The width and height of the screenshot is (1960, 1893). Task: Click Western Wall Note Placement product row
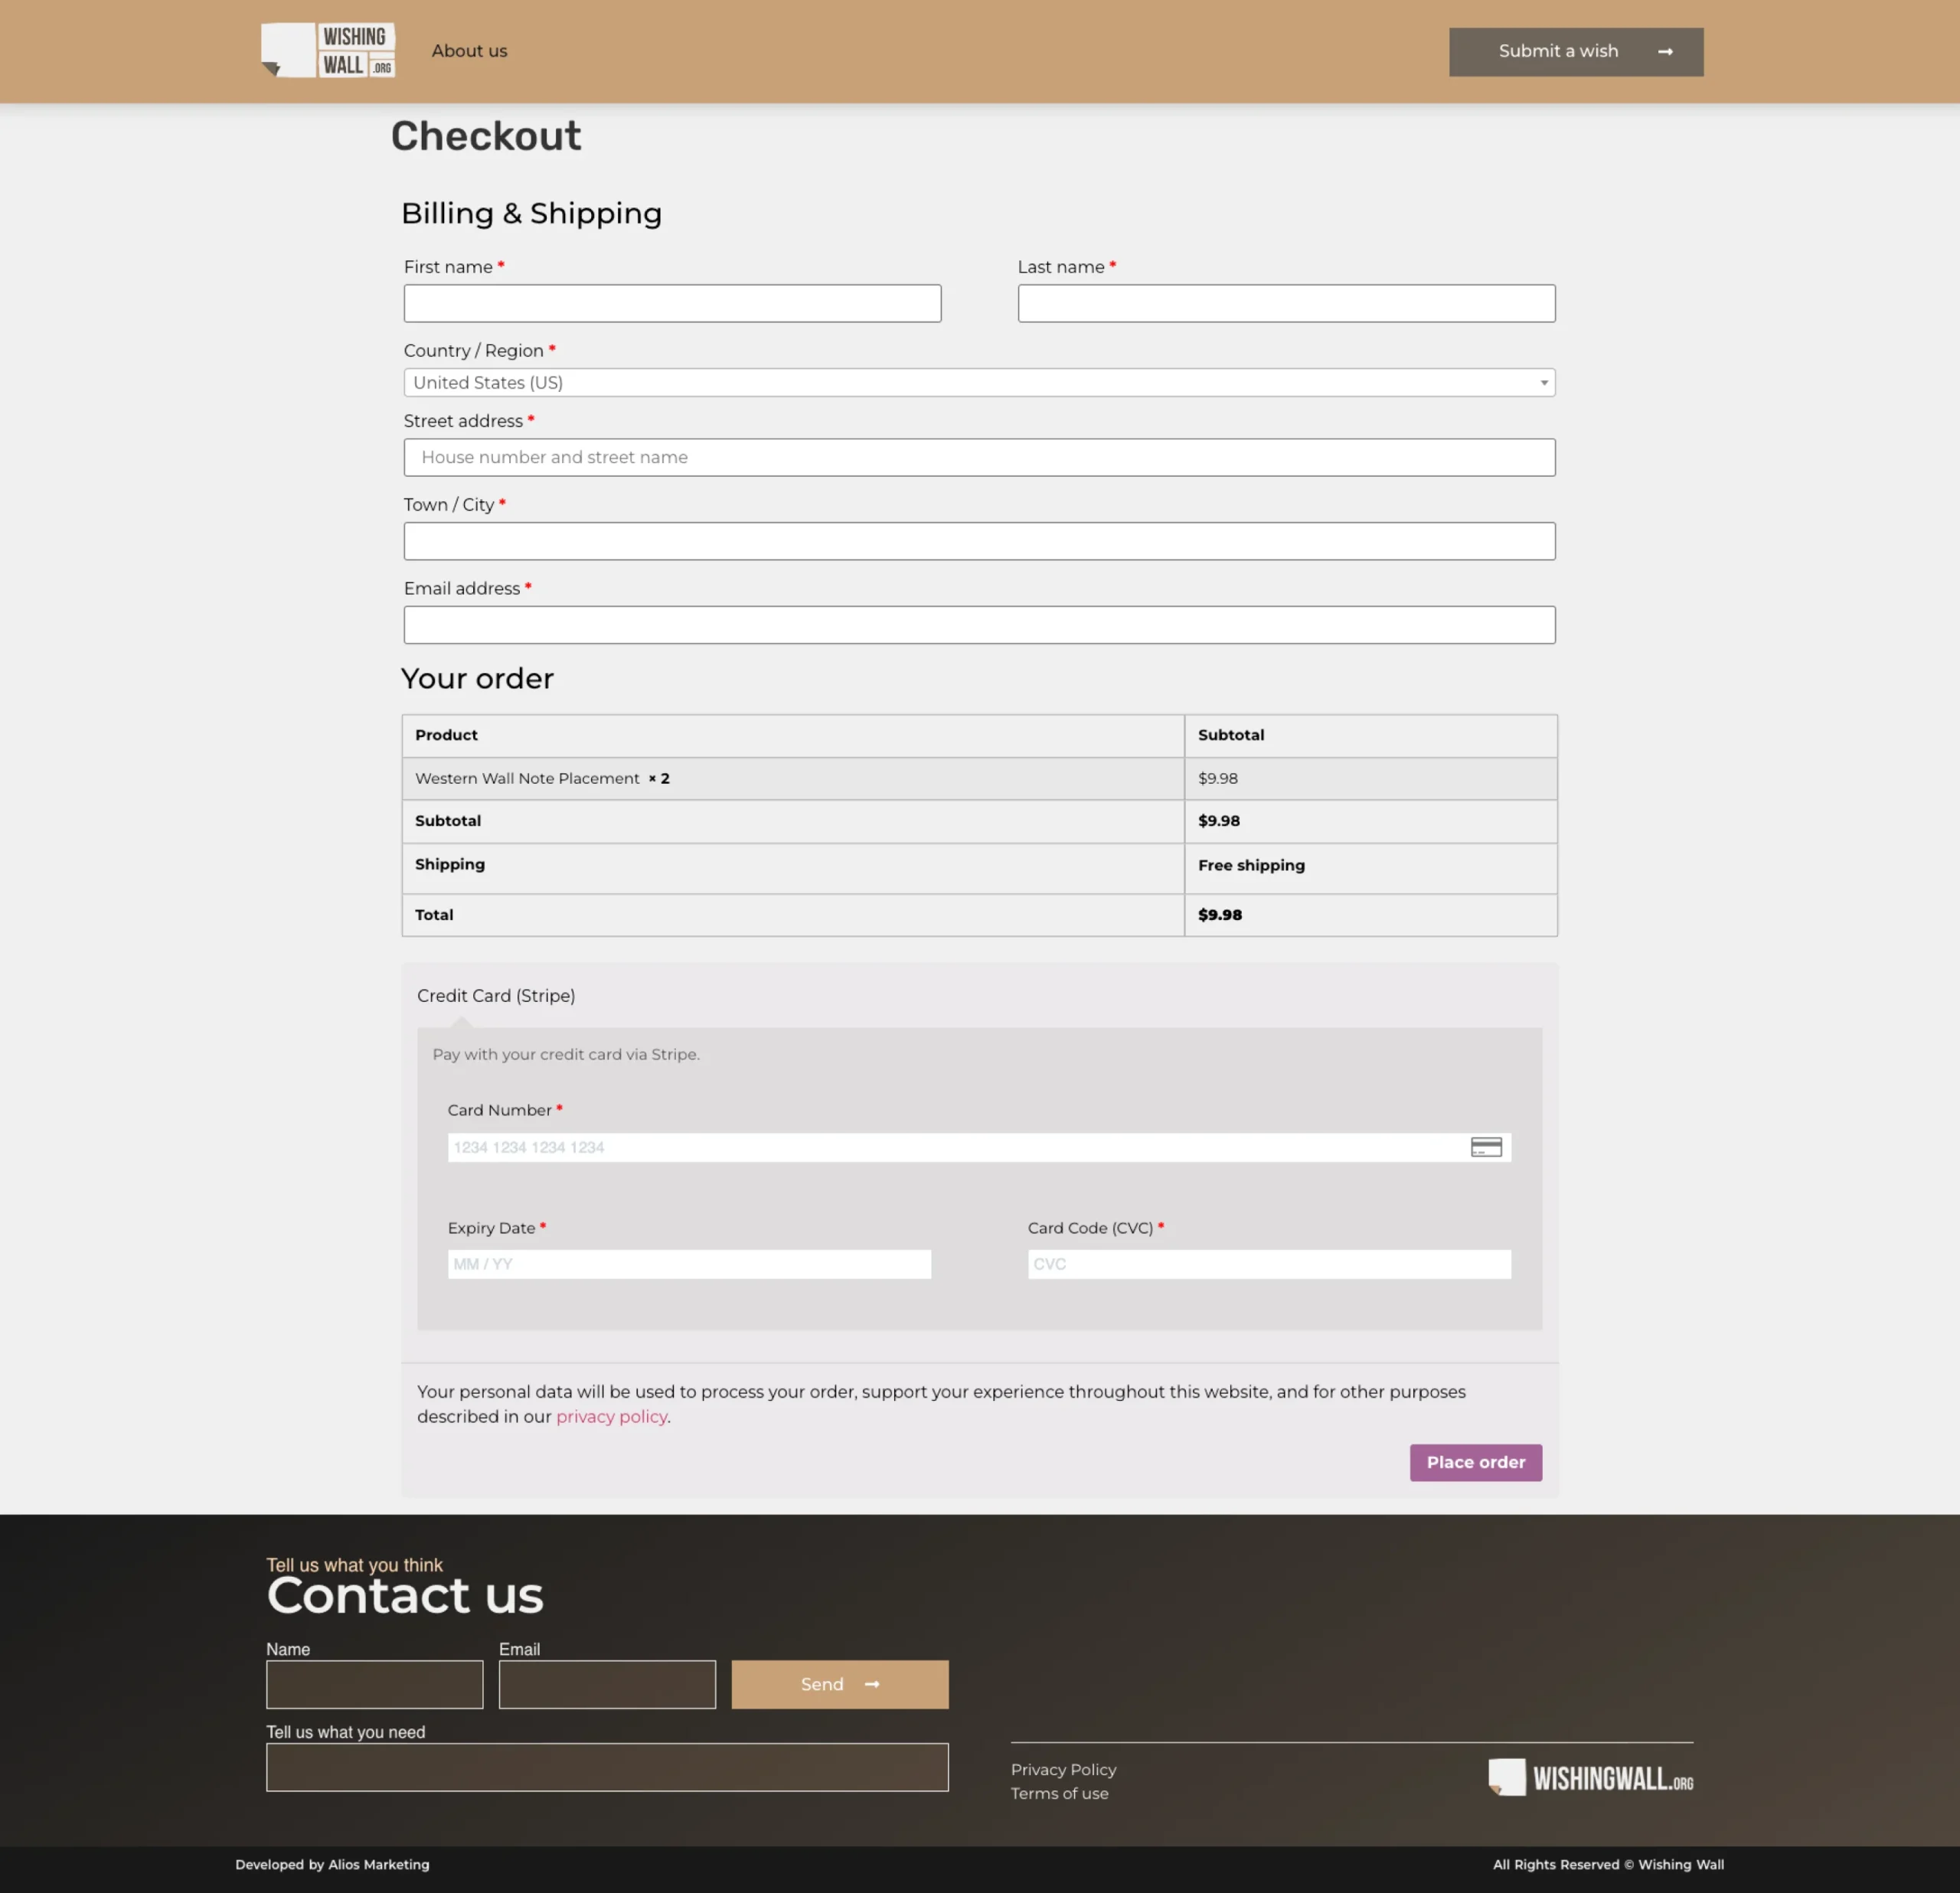[979, 779]
